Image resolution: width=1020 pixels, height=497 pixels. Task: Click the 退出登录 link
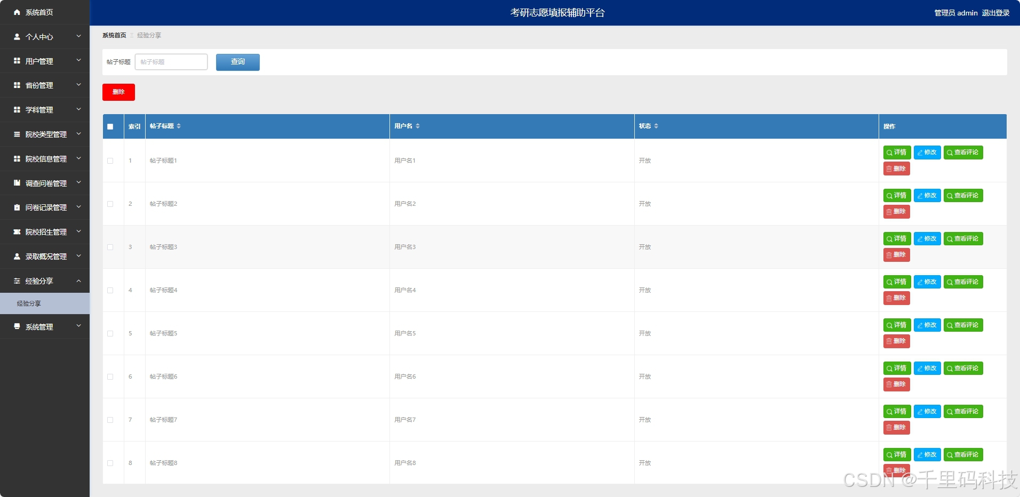(995, 13)
